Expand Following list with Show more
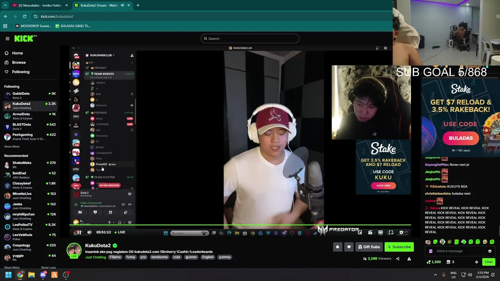 tap(12, 147)
